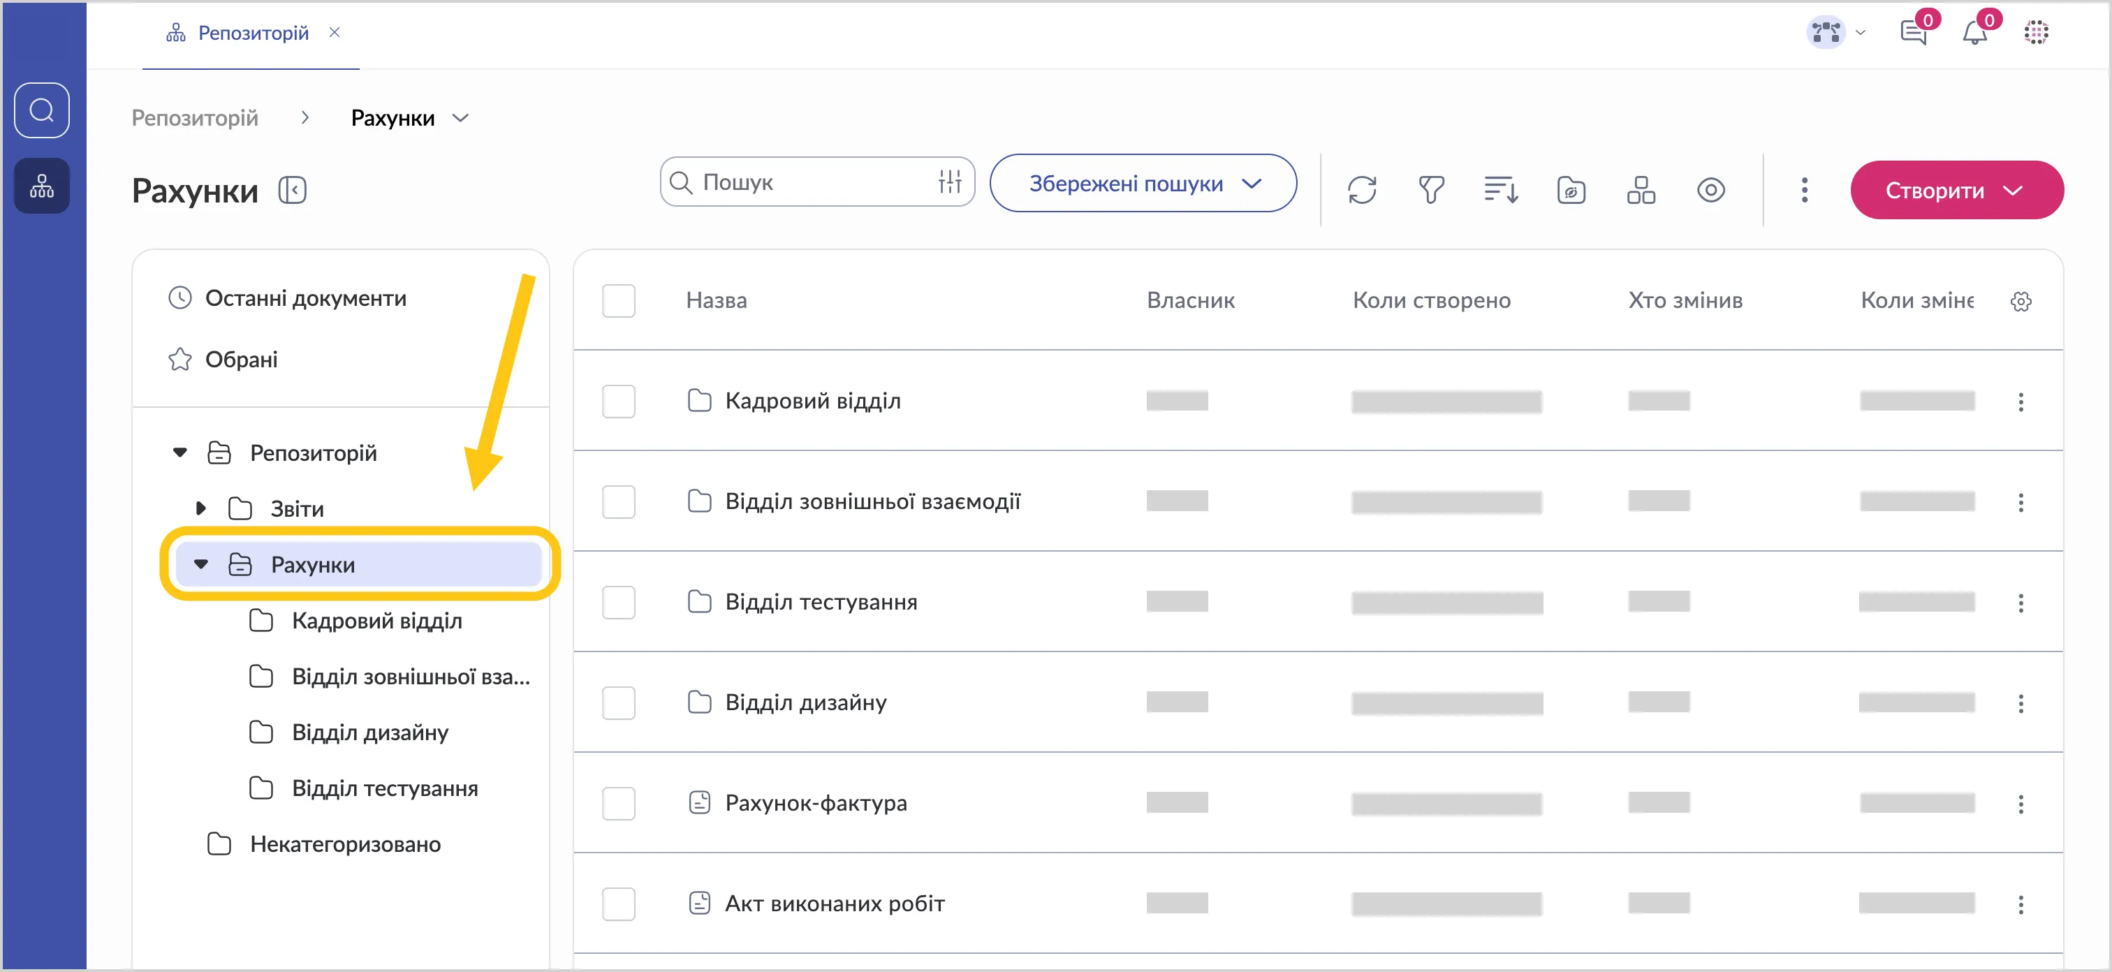Open the Збережені пошуки dropdown
This screenshot has height=972, width=2112.
[x=1143, y=184]
